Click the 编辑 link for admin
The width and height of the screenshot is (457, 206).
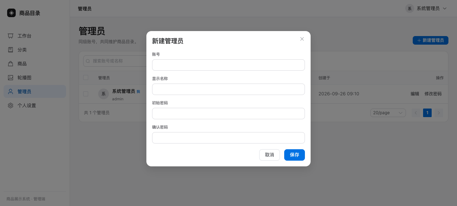[x=415, y=94]
